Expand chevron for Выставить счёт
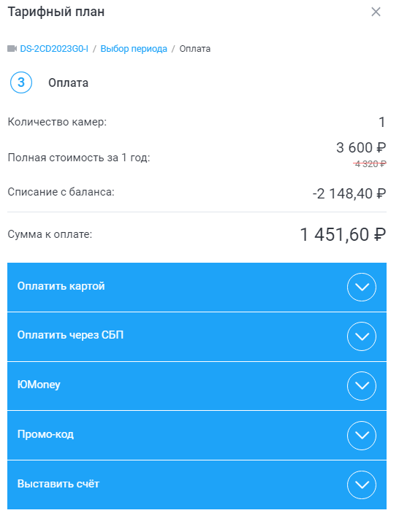The image size is (399, 513). tap(362, 485)
